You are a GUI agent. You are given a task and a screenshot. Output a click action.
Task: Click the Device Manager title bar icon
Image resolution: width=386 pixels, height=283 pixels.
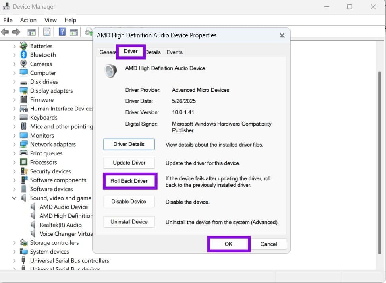pos(6,6)
